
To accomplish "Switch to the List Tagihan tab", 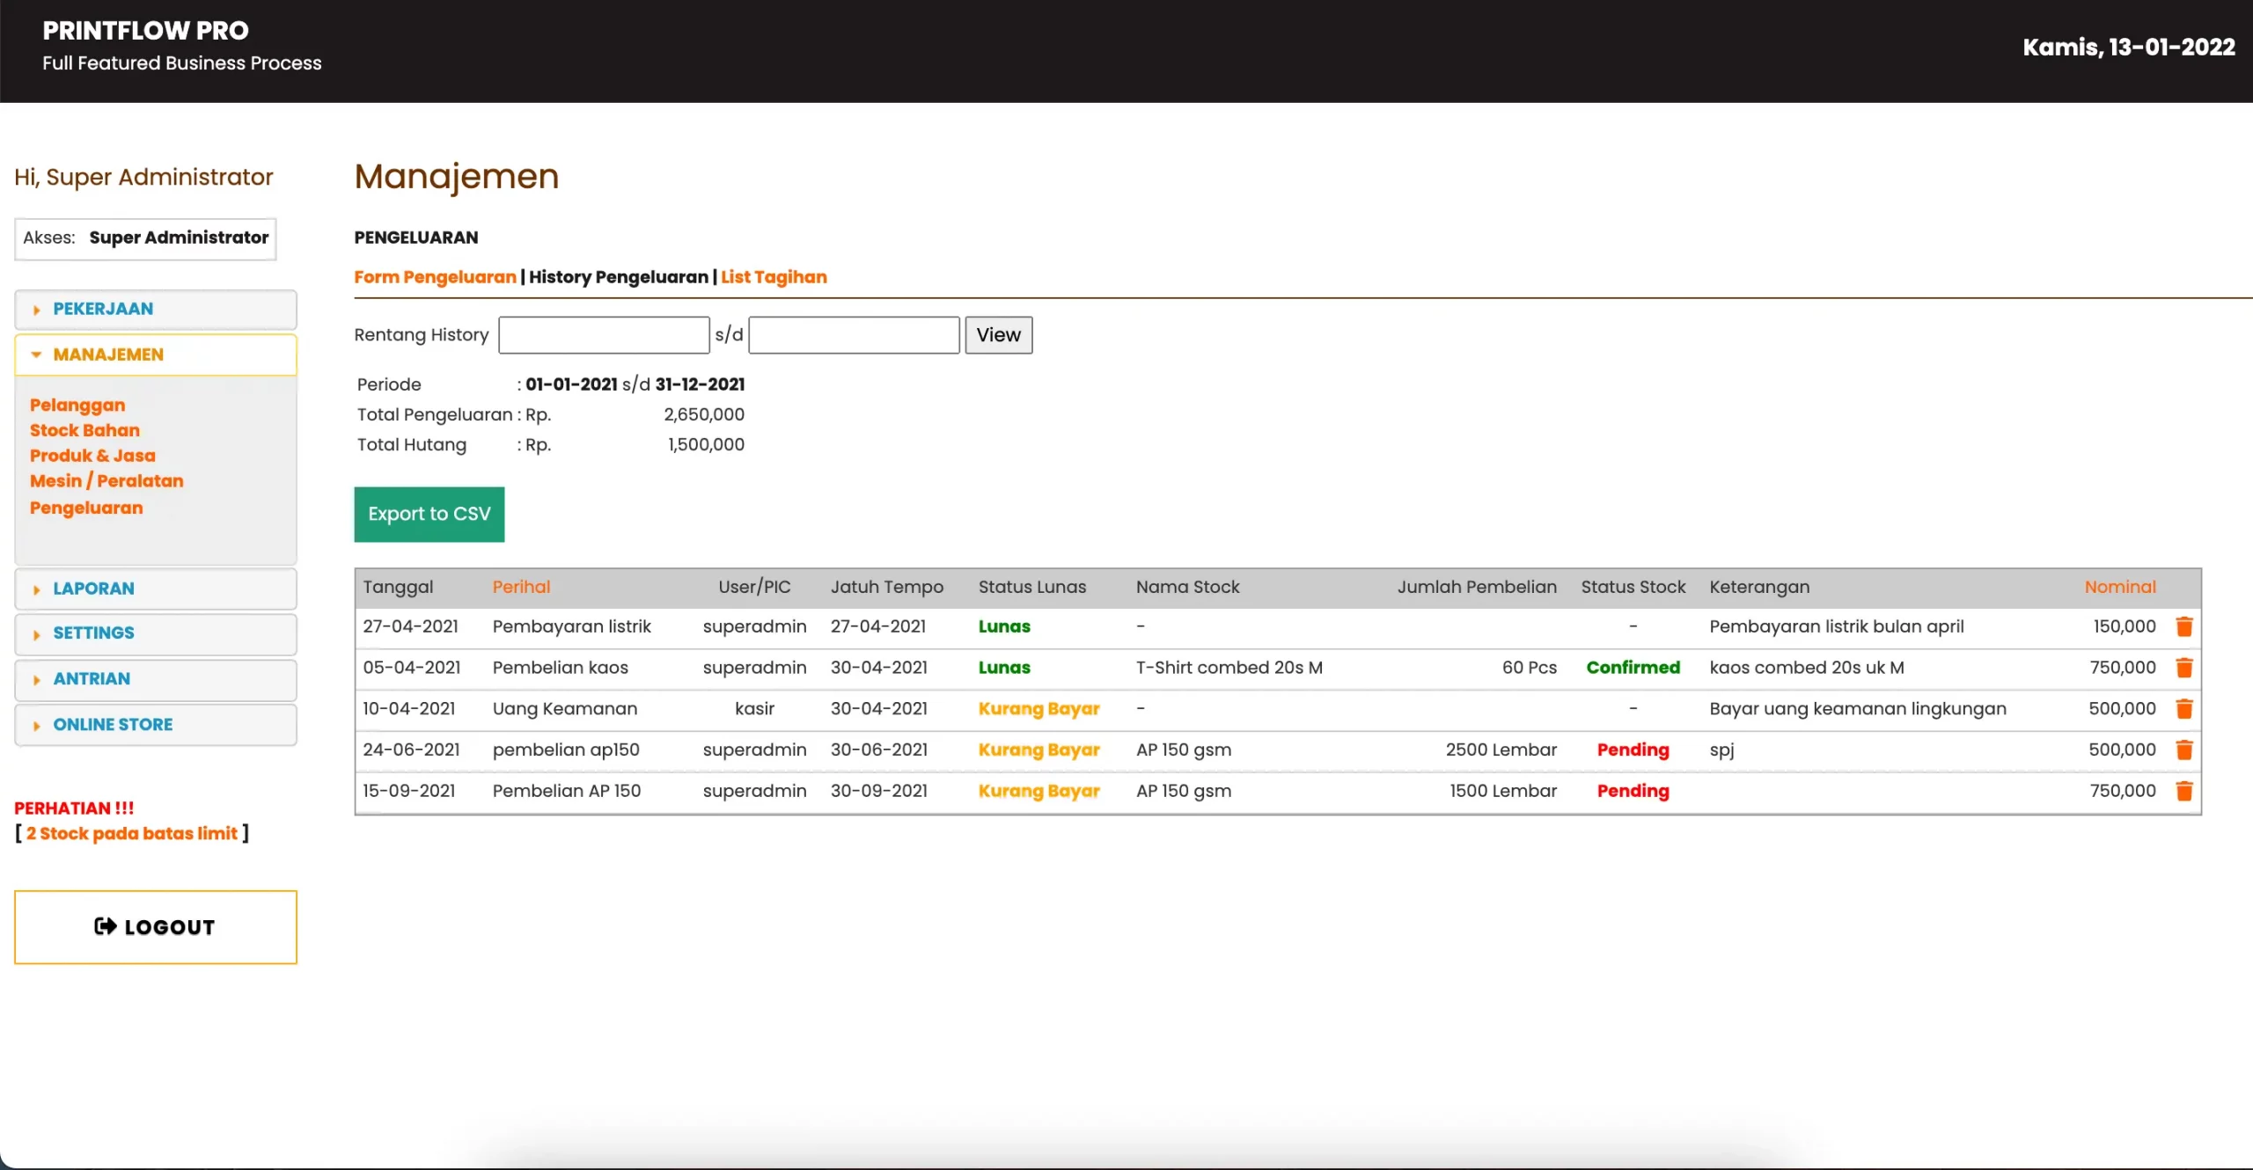I will 774,277.
